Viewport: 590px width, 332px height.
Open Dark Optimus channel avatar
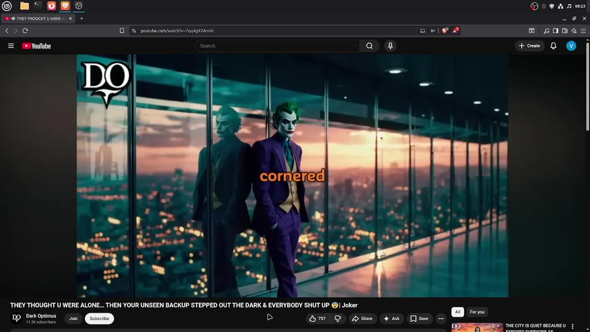pos(16,318)
